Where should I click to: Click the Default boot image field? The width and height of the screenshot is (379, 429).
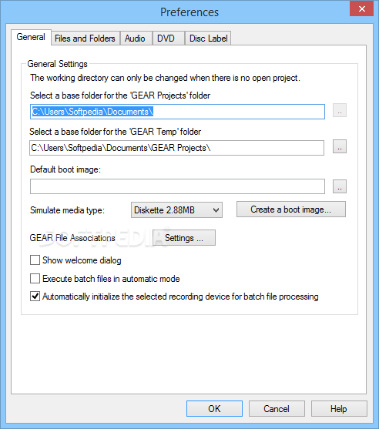[177, 186]
